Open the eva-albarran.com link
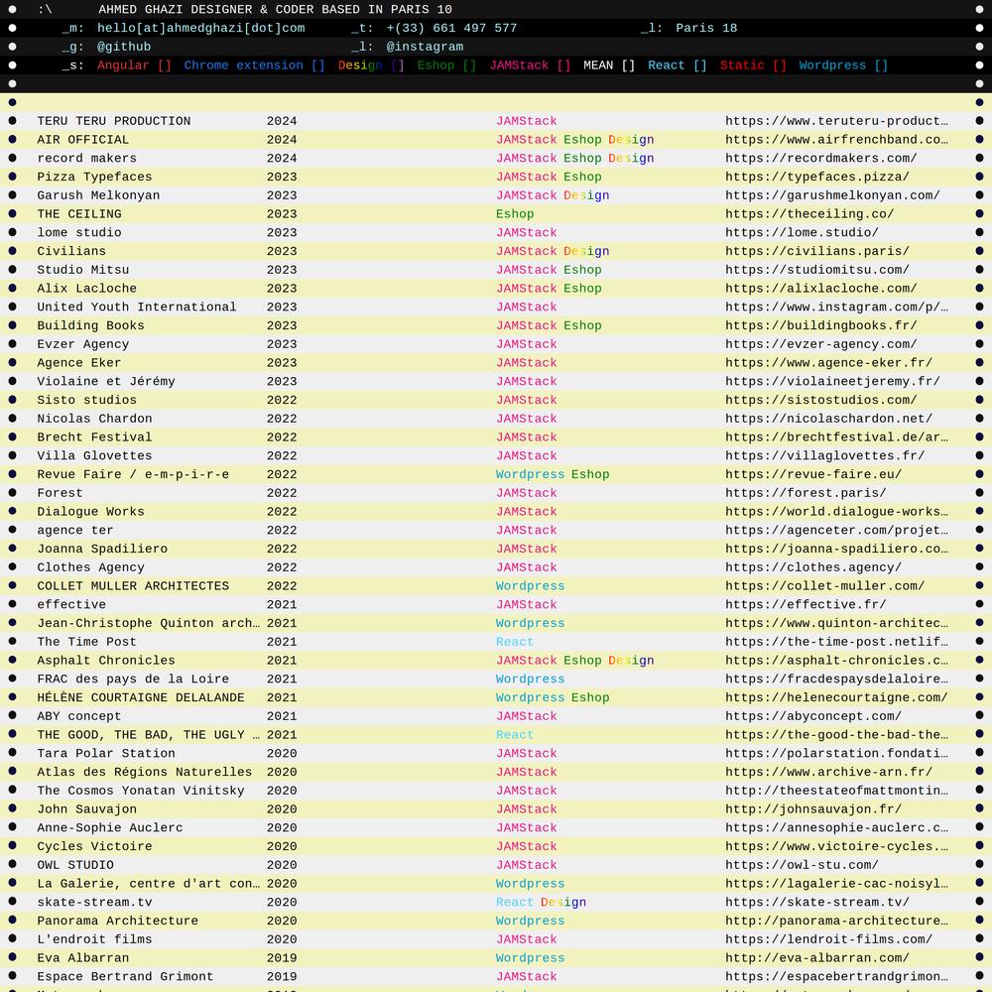Viewport: 992px width, 992px height. click(x=816, y=958)
